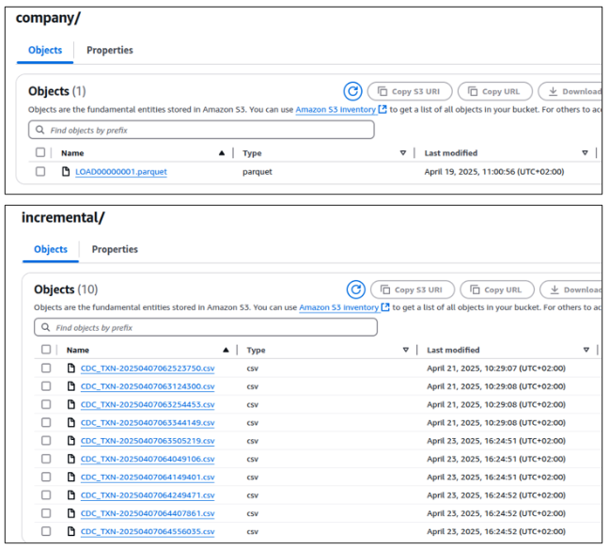Image resolution: width=609 pixels, height=549 pixels.
Task: Click Copy S3 URI in company/ panel
Action: 410,91
